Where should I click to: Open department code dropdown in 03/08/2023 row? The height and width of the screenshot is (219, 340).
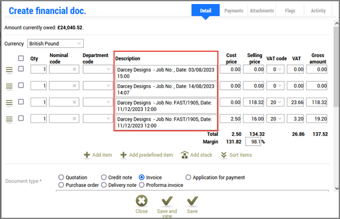(x=98, y=69)
